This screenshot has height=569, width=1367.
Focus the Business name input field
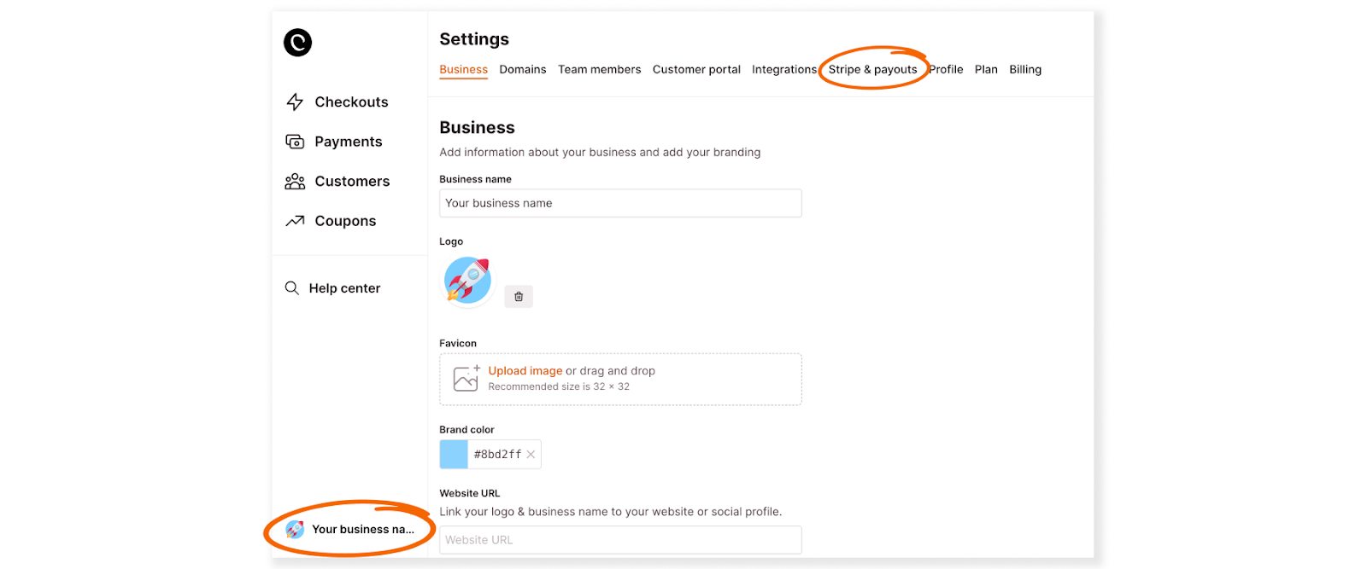click(x=620, y=203)
